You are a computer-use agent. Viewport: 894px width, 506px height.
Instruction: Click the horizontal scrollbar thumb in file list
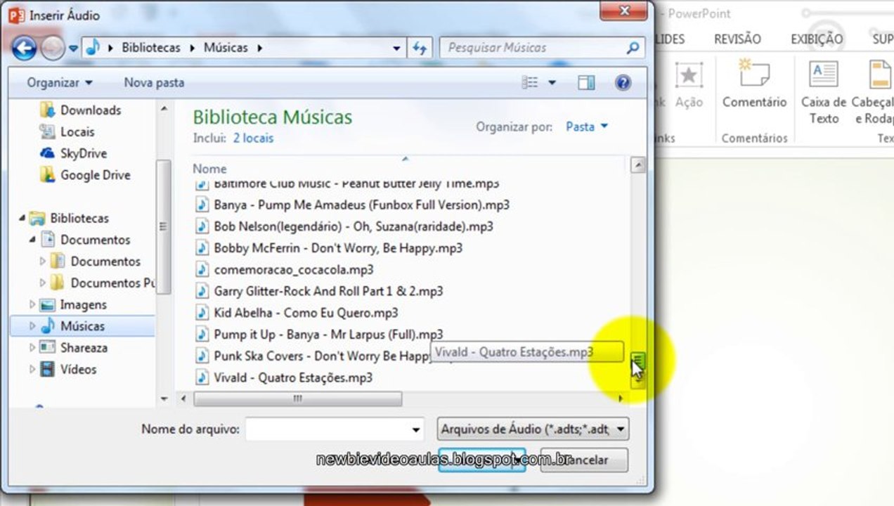coord(298,398)
